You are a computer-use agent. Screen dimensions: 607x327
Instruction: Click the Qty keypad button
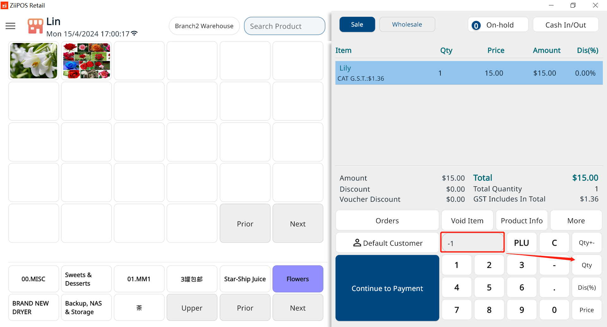(x=586, y=265)
